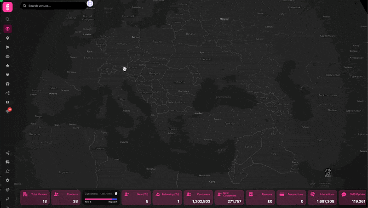This screenshot has height=208, width=368.
Task: Open the location pin sidebar icon
Action: [7, 38]
